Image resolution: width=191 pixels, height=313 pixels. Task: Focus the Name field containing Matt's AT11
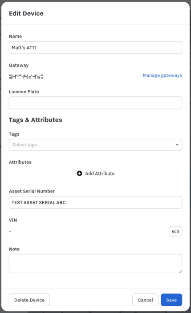point(95,47)
